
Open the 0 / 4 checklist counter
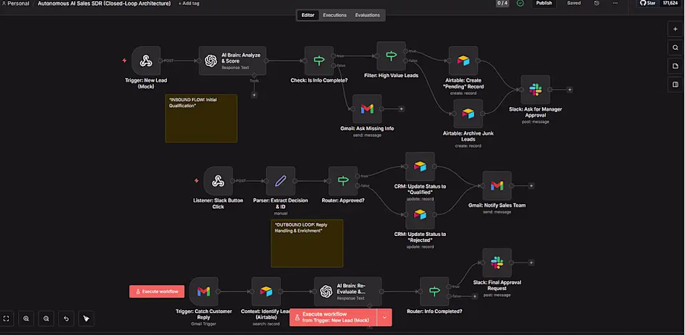[503, 3]
